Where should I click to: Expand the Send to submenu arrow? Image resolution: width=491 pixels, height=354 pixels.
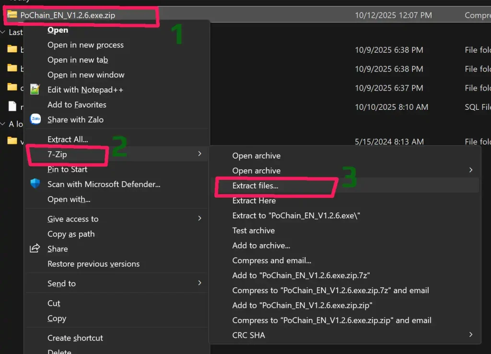(199, 283)
